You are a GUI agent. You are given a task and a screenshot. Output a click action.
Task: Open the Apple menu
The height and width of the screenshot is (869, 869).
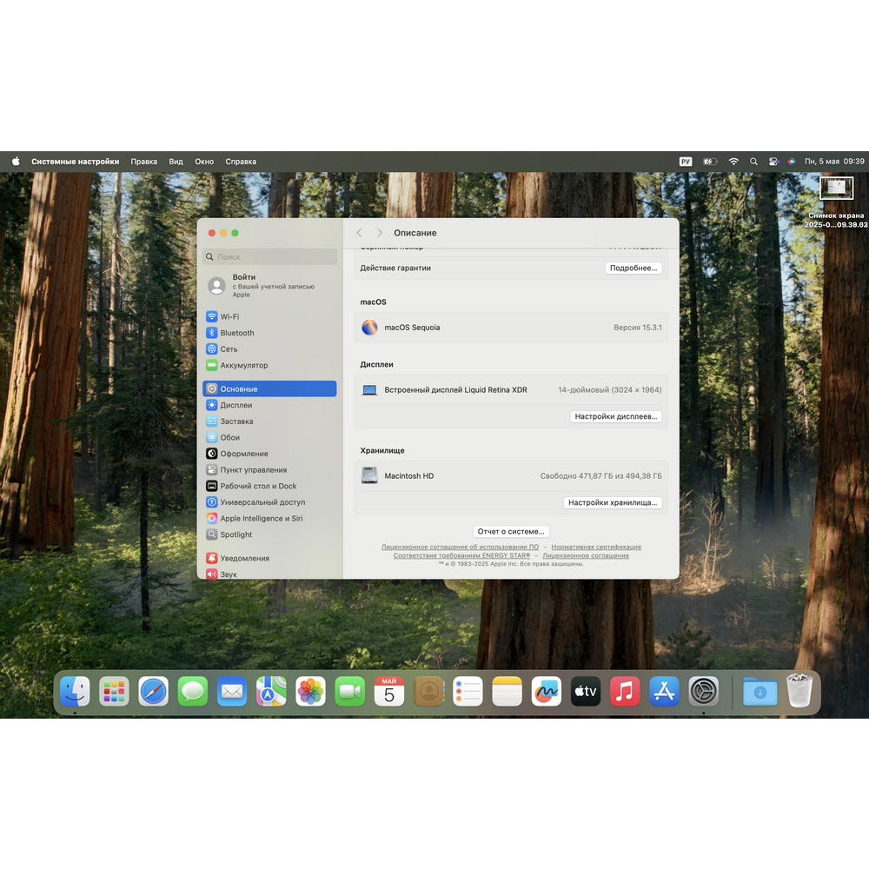click(x=16, y=162)
